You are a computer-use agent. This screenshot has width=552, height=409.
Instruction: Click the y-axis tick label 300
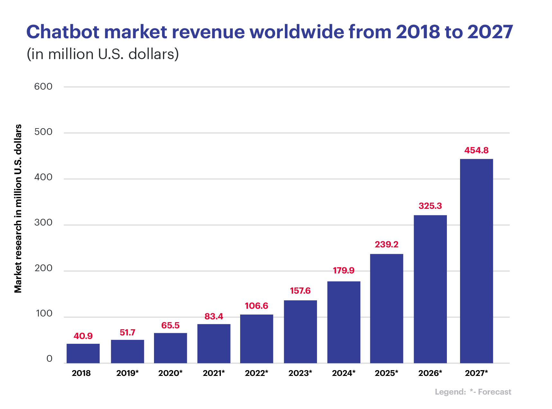pos(43,223)
